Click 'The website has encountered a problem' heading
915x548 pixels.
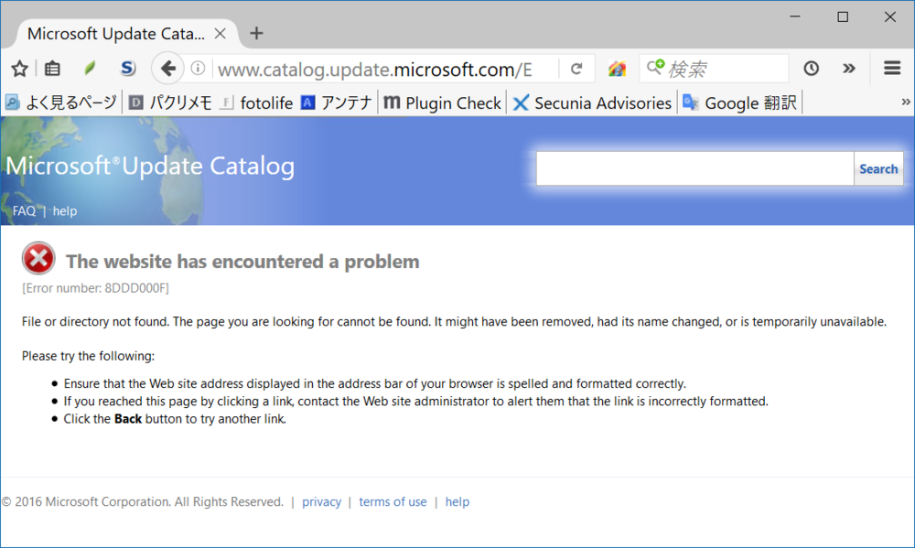pos(242,262)
